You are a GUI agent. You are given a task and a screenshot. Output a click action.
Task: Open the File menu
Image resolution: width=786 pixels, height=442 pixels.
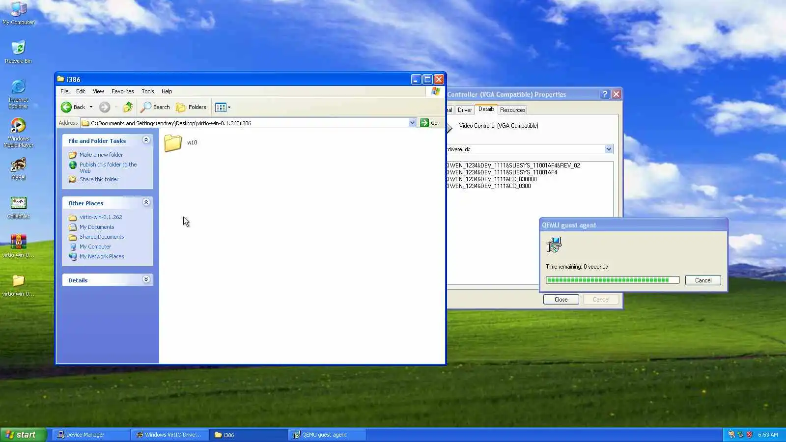(64, 91)
